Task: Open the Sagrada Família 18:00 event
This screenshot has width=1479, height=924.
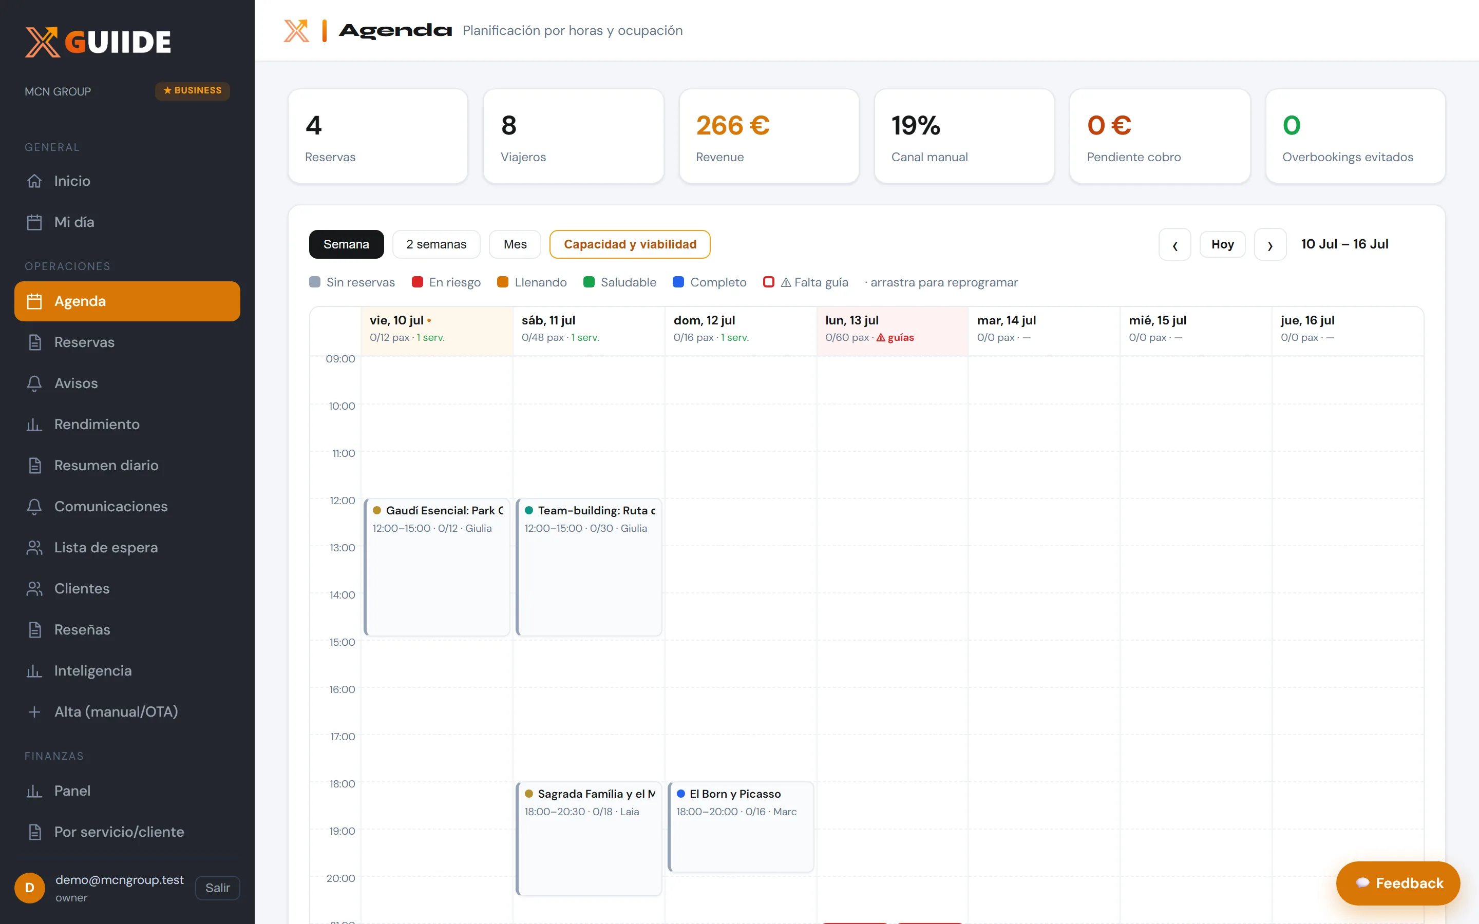Action: [x=589, y=838]
